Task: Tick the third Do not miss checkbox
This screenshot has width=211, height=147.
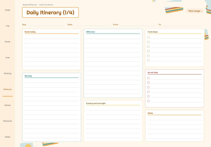Action: 148,87
